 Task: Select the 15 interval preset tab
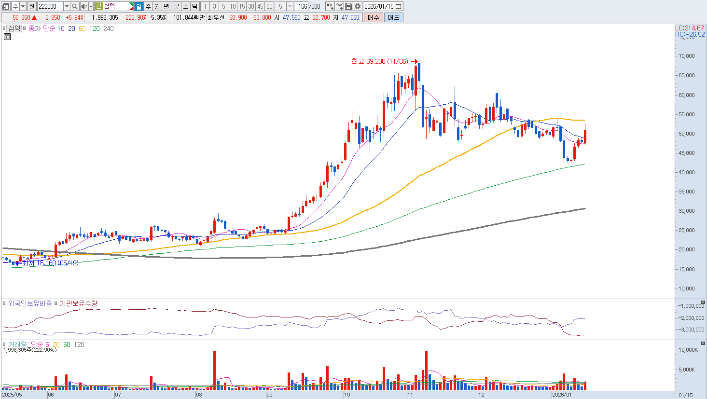(242, 6)
